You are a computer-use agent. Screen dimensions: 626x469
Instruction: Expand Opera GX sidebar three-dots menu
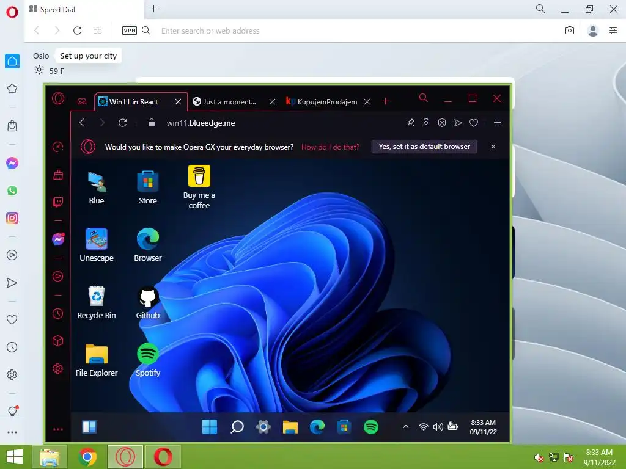coord(58,429)
